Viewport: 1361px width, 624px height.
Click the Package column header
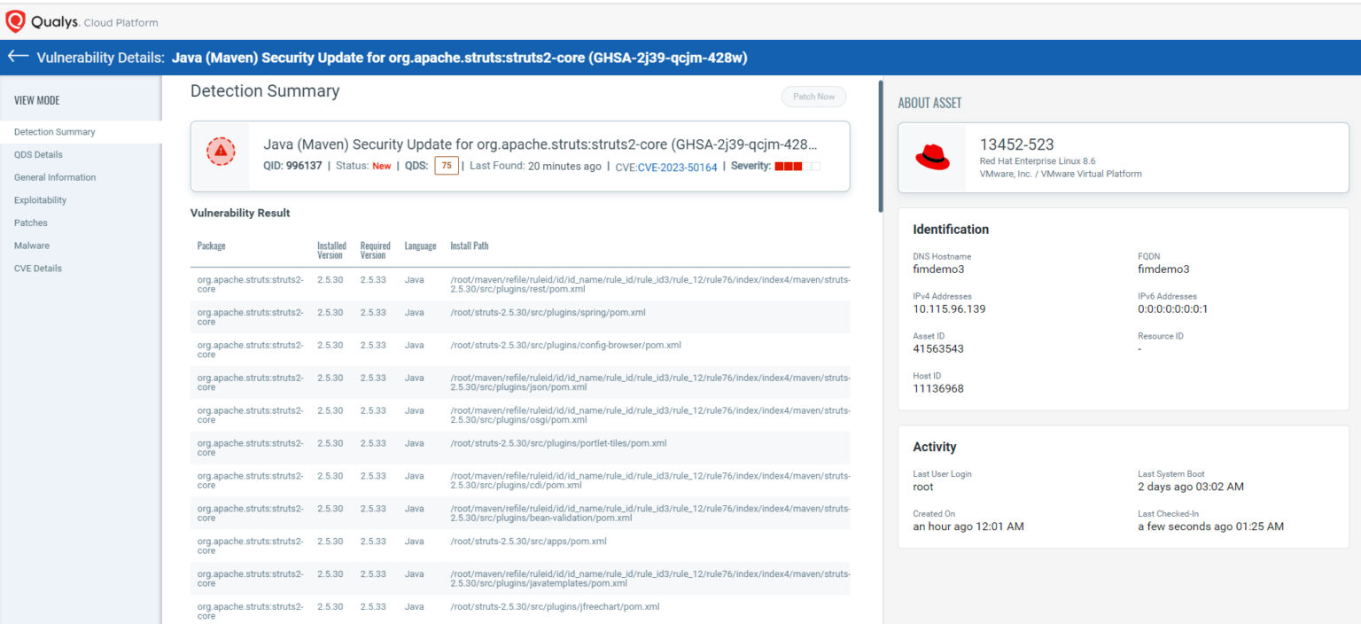[x=211, y=246]
